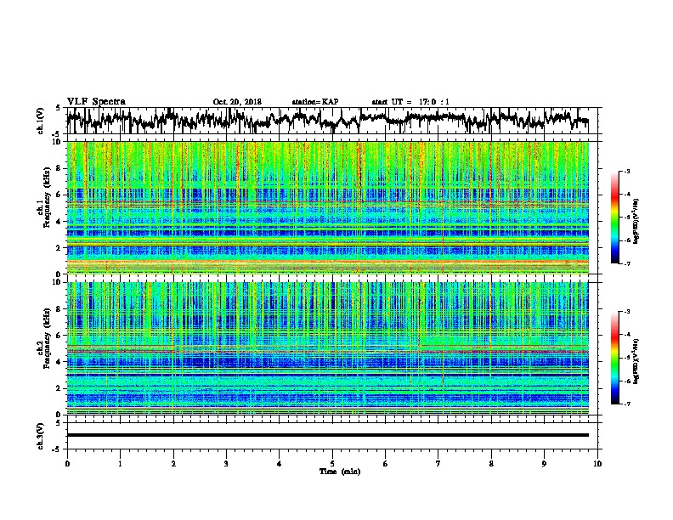Viewport: 673px width, 520px height.
Task: Select the date text "Oct. 20, 2018"
Action: 237,102
